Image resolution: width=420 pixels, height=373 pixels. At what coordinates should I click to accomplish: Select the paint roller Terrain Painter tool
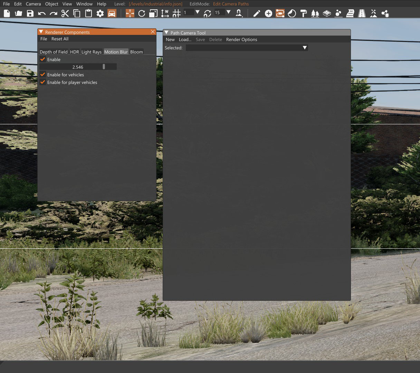pyautogui.click(x=304, y=13)
